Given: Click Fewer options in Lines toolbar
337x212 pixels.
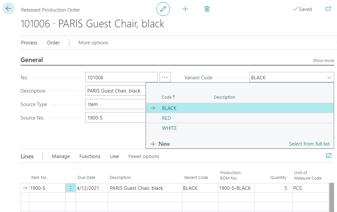Looking at the screenshot, I should [144, 156].
